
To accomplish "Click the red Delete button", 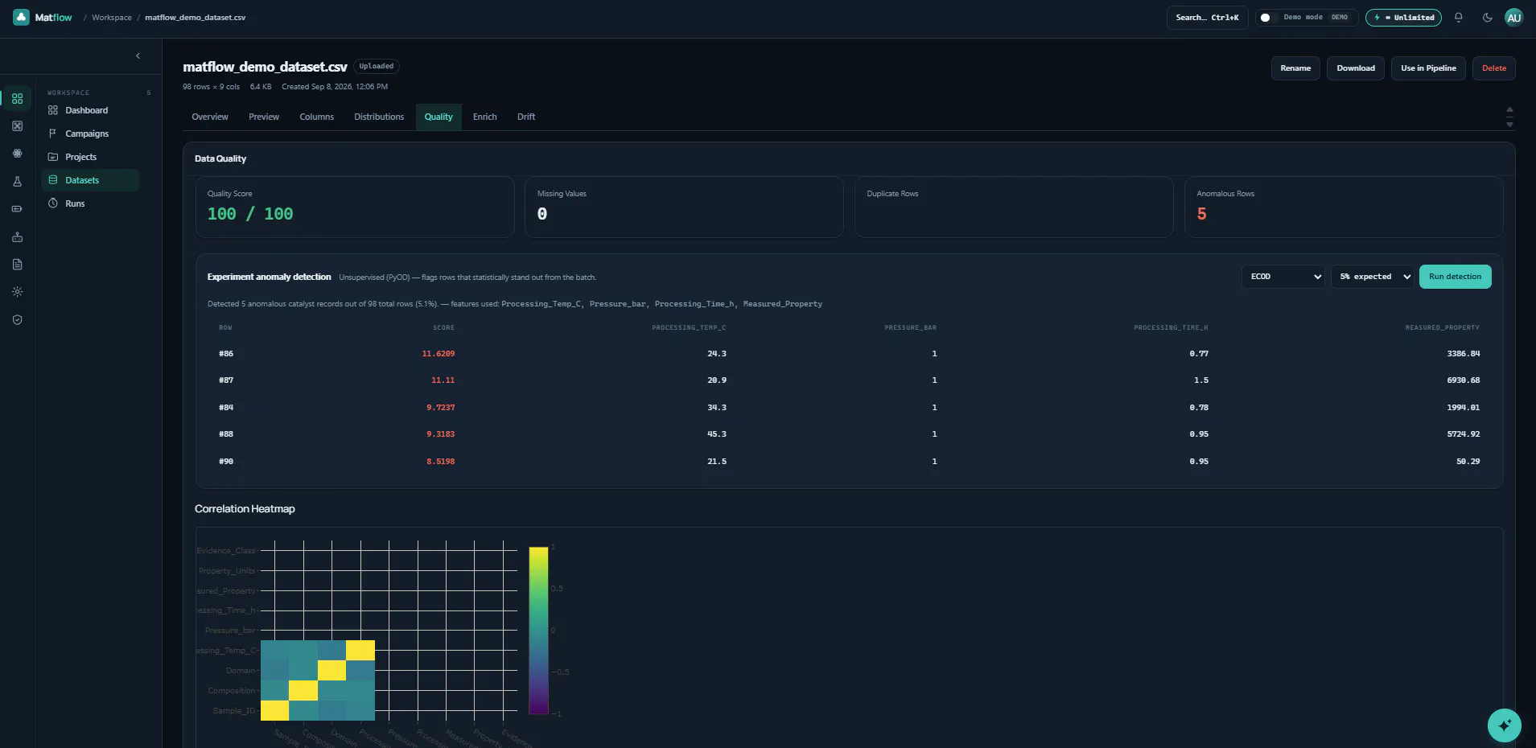I will pos(1494,68).
